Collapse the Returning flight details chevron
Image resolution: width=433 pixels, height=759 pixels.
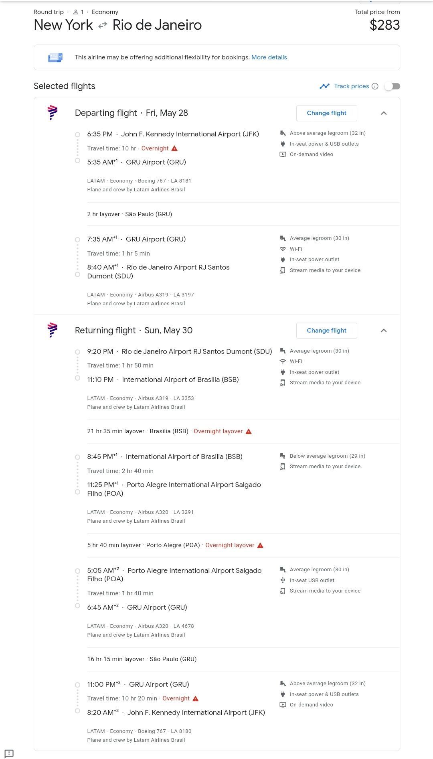click(x=384, y=331)
